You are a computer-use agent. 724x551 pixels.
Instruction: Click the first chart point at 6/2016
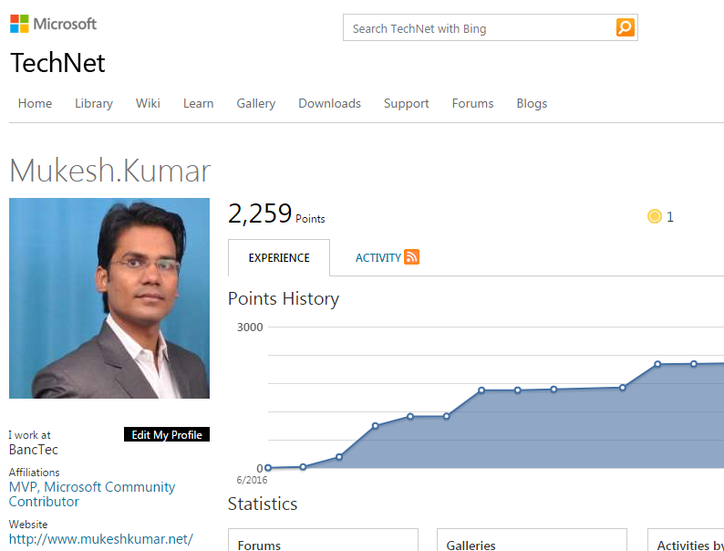pos(268,468)
